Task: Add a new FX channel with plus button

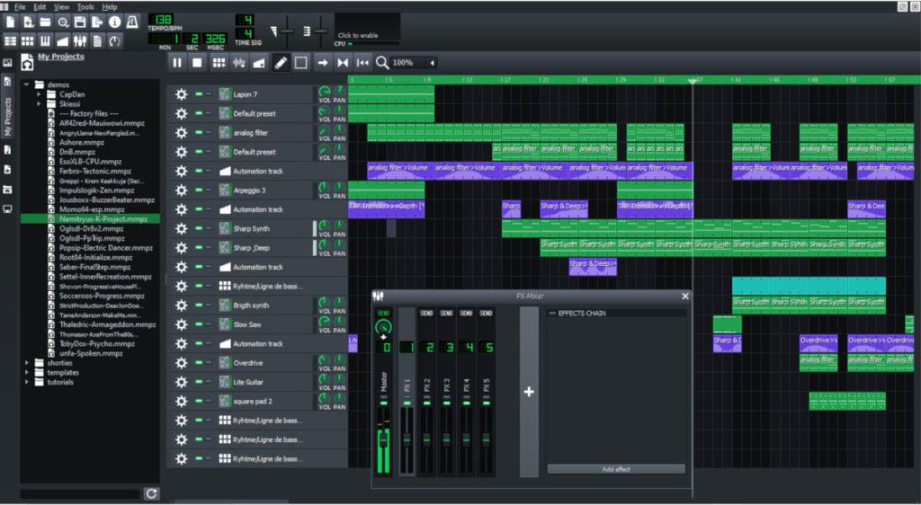Action: click(x=529, y=391)
